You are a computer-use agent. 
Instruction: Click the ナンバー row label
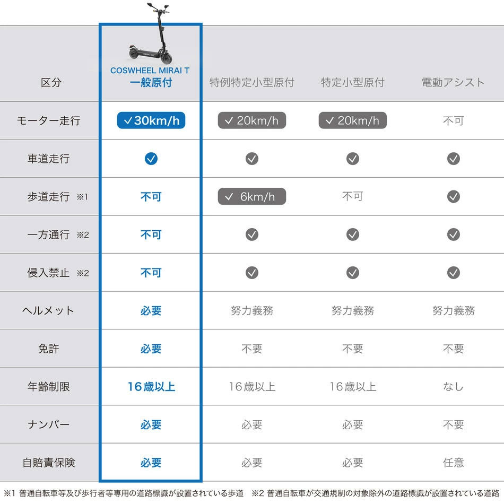(x=48, y=424)
